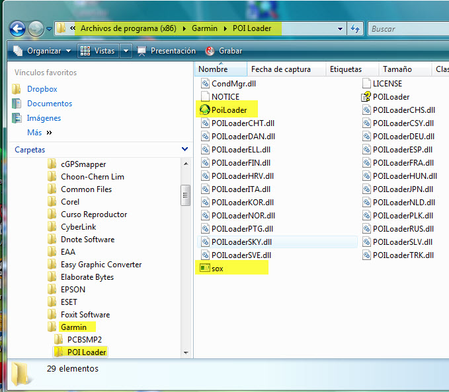This screenshot has height=392, width=449.
Task: Select the Easy Graphic Converter folder
Action: 101,265
